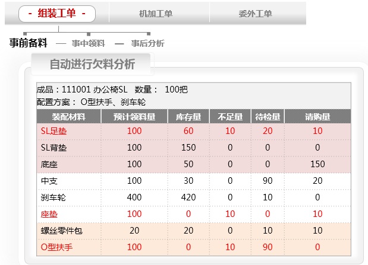
Task: Click the 装配材料 column header
Action: (68, 117)
